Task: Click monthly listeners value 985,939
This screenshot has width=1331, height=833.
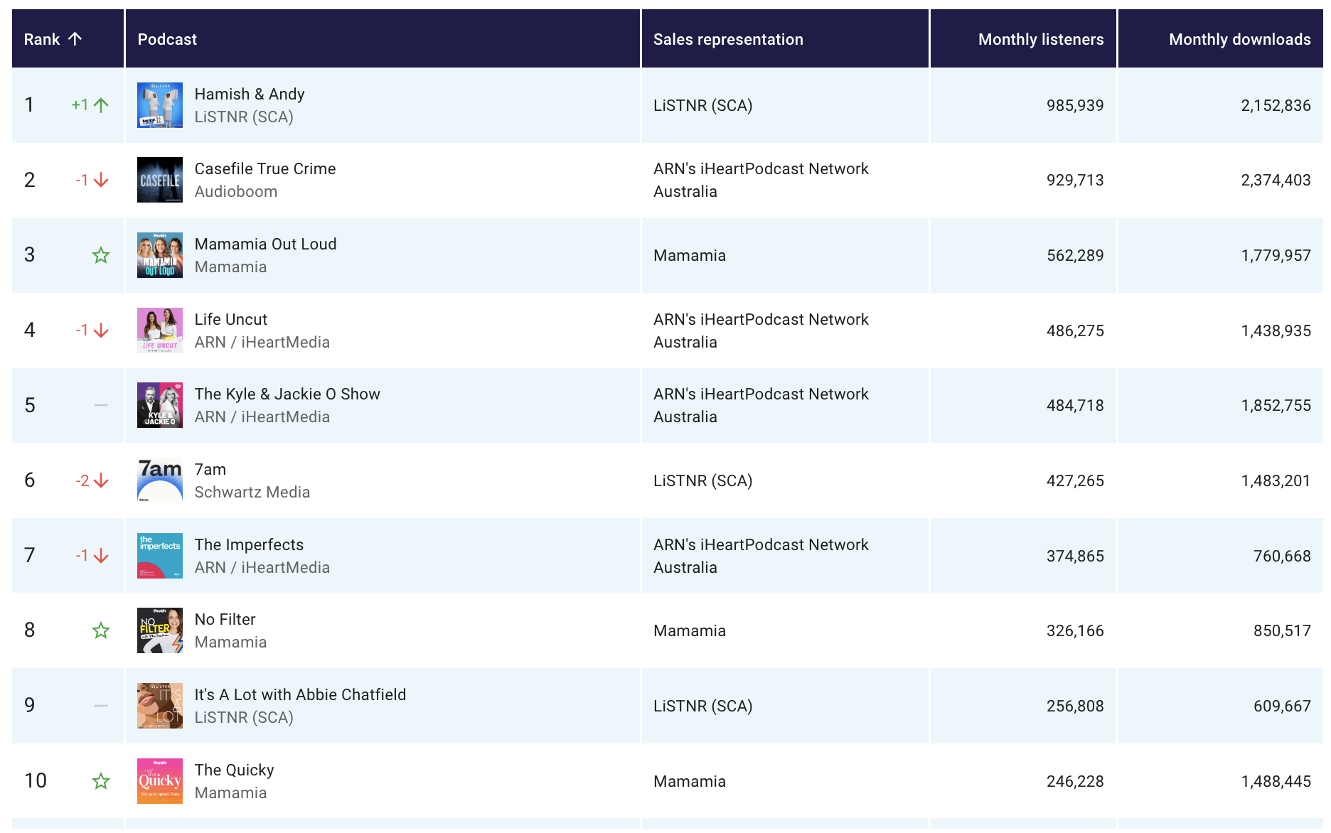Action: coord(1075,105)
